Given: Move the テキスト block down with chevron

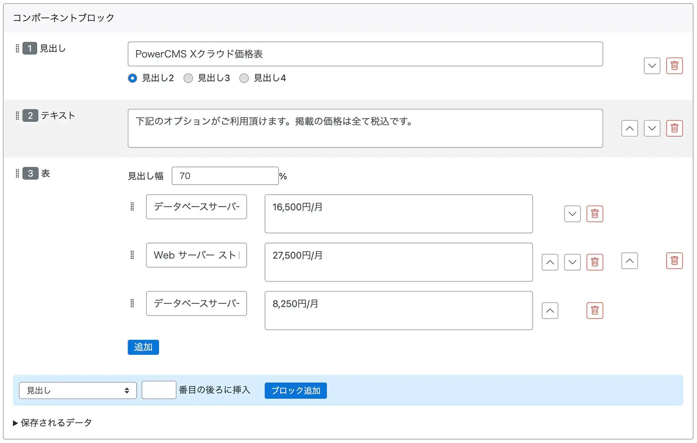Looking at the screenshot, I should point(652,128).
